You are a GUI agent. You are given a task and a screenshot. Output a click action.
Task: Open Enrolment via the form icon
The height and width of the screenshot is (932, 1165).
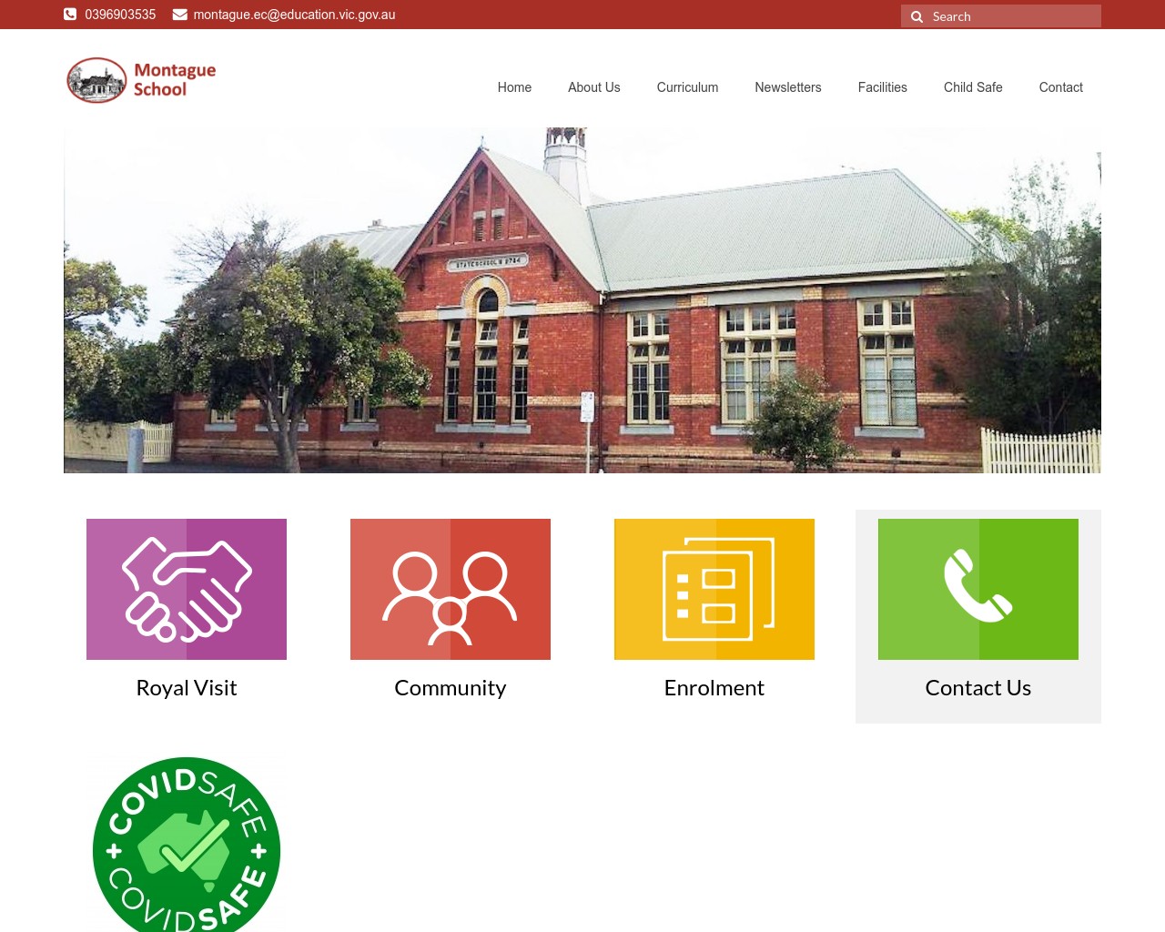(714, 589)
